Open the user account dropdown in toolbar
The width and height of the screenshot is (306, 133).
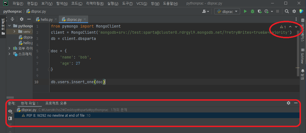pos(206,12)
